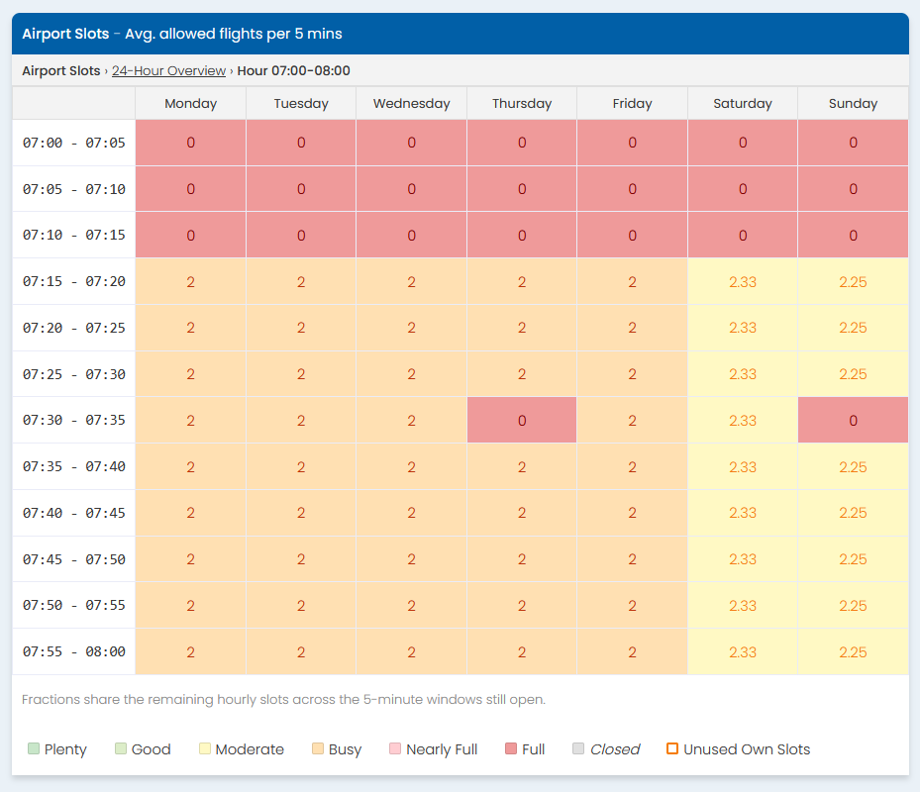Select the Saturday column header
Image resolution: width=920 pixels, height=792 pixels.
coord(743,104)
